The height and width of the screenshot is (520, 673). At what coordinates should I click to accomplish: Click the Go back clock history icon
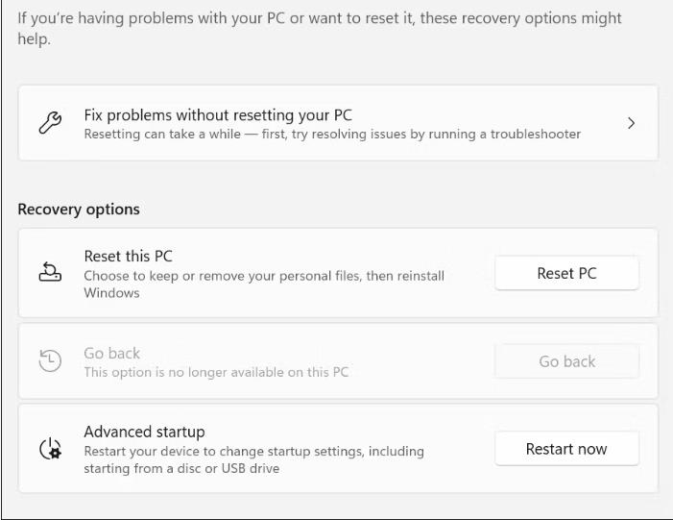click(x=50, y=360)
